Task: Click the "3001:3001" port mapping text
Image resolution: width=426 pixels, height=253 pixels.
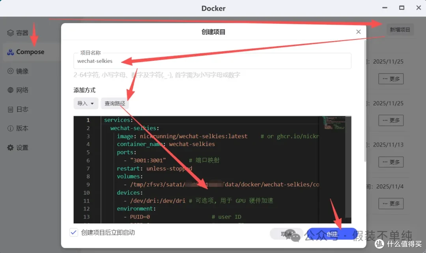Action: coord(148,160)
